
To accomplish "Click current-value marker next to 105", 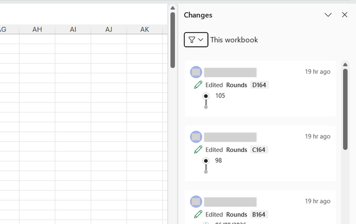I will click(x=206, y=96).
